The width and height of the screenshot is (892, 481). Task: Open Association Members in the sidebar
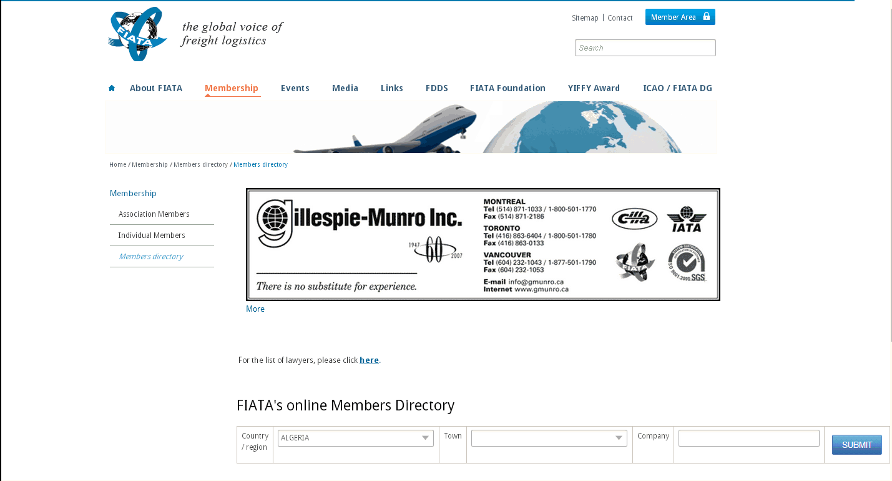point(154,214)
